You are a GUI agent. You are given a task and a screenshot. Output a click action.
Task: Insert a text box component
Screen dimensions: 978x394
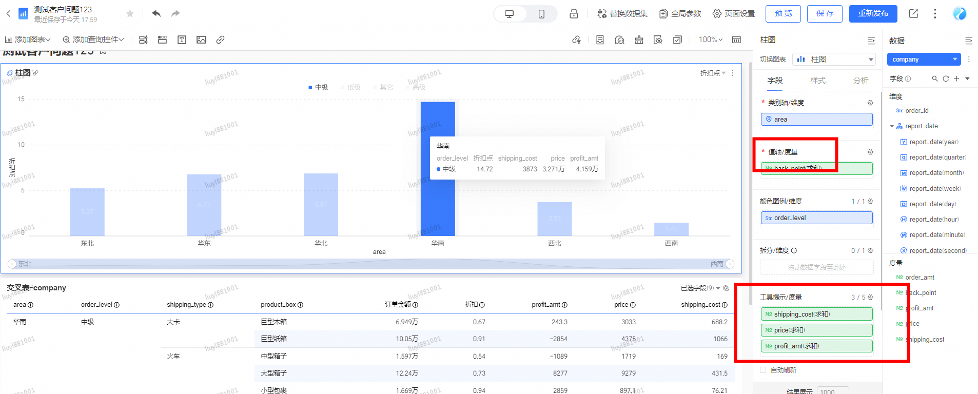pos(182,40)
